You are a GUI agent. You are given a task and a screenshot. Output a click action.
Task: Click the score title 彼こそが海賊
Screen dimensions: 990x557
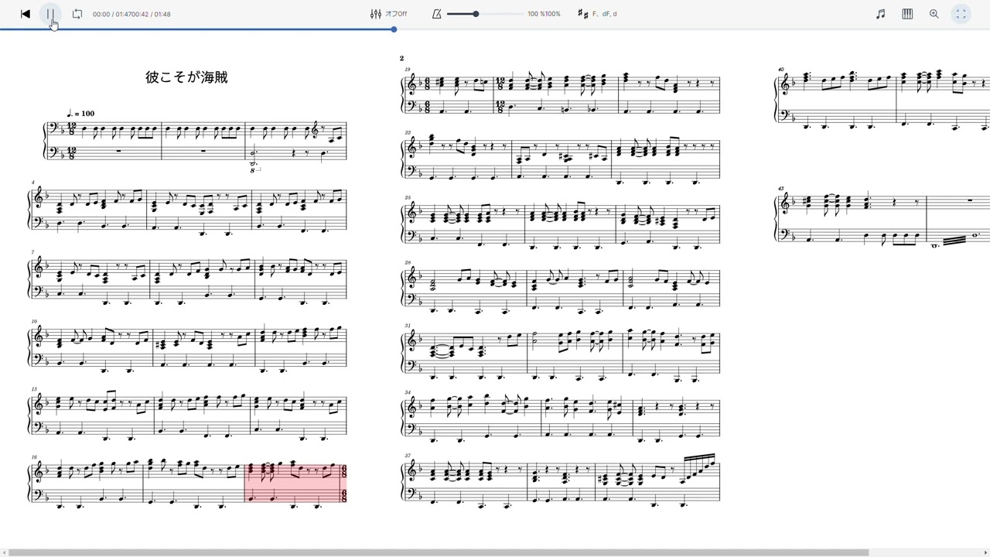pos(186,77)
